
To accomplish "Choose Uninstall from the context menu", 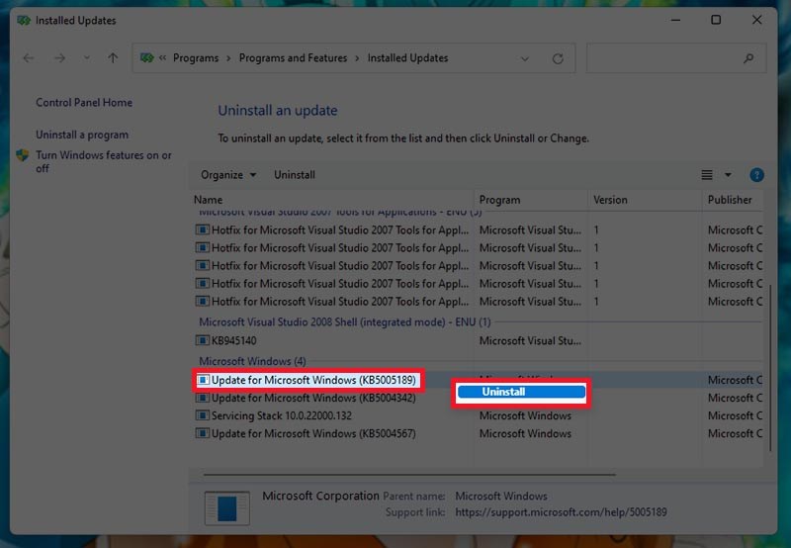I will [x=521, y=392].
